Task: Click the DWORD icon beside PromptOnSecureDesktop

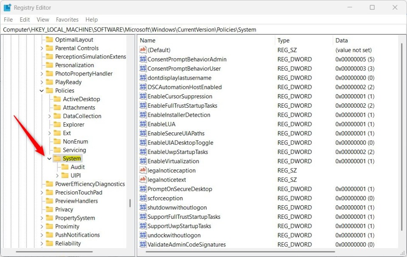Action: click(x=143, y=189)
